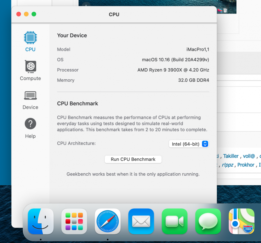Image resolution: width=261 pixels, height=243 pixels.
Task: Click the macOS 10.16 build text
Action: [176, 60]
